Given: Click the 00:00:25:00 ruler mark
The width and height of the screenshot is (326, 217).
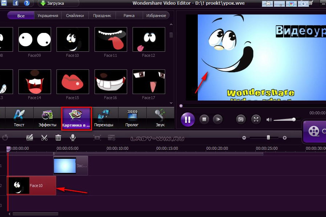Looking at the screenshot, I should coord(267,149).
